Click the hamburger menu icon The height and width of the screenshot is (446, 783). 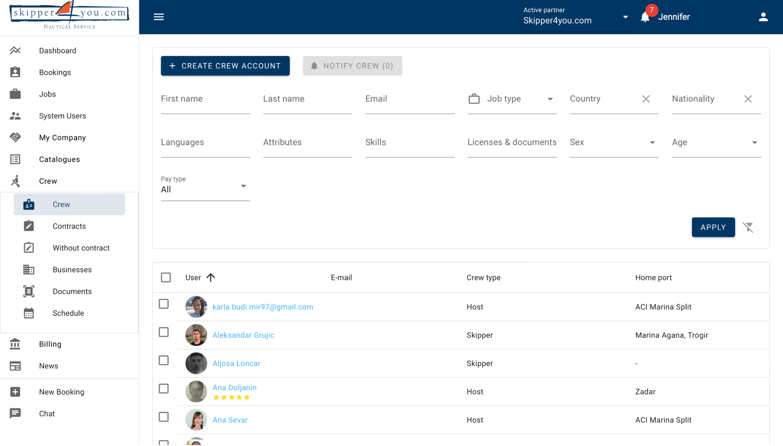(158, 17)
